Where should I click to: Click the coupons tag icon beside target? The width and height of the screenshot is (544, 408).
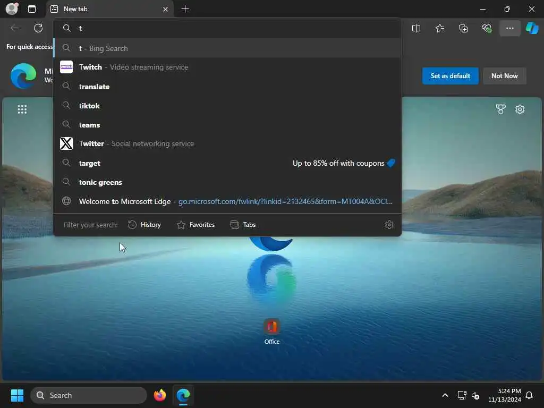(x=391, y=163)
